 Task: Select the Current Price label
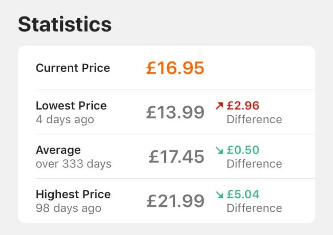click(x=73, y=68)
